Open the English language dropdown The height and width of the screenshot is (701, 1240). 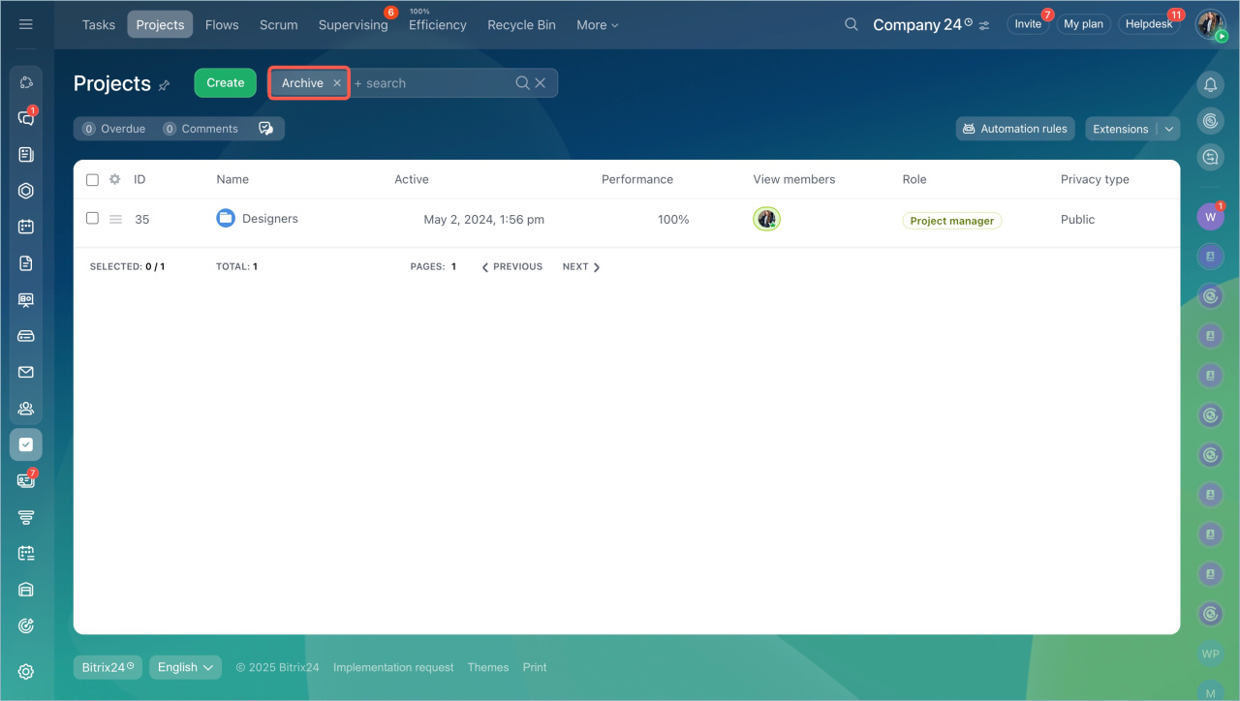pos(185,667)
